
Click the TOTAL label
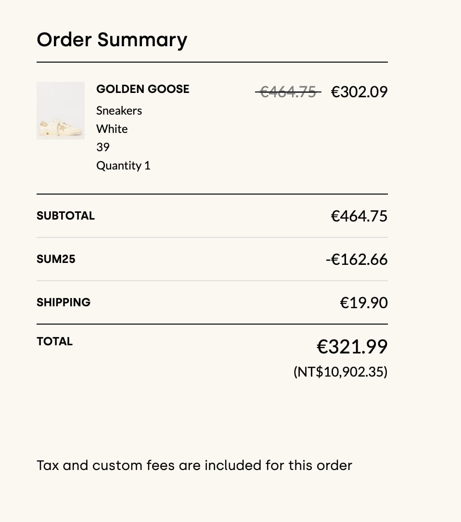tap(54, 341)
